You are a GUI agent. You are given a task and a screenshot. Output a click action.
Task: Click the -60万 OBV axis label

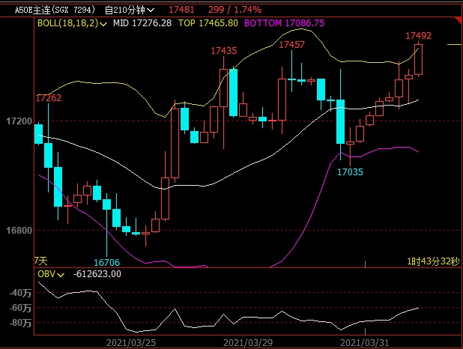pos(20,308)
